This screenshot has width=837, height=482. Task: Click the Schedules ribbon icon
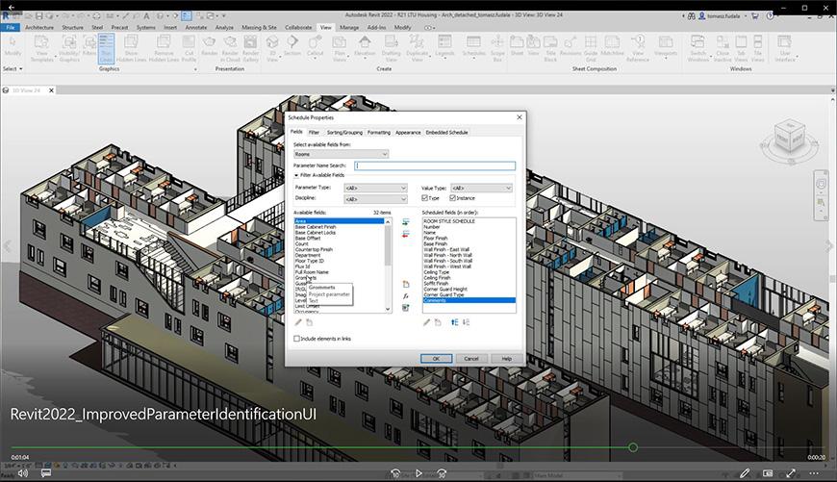[x=473, y=45]
